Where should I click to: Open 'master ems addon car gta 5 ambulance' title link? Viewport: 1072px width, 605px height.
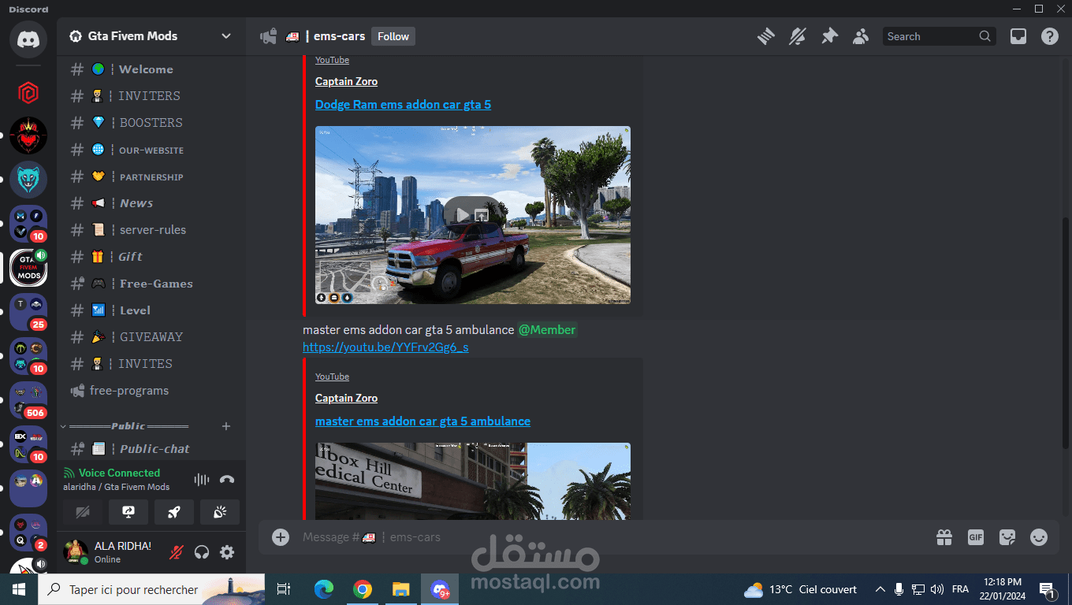coord(422,421)
